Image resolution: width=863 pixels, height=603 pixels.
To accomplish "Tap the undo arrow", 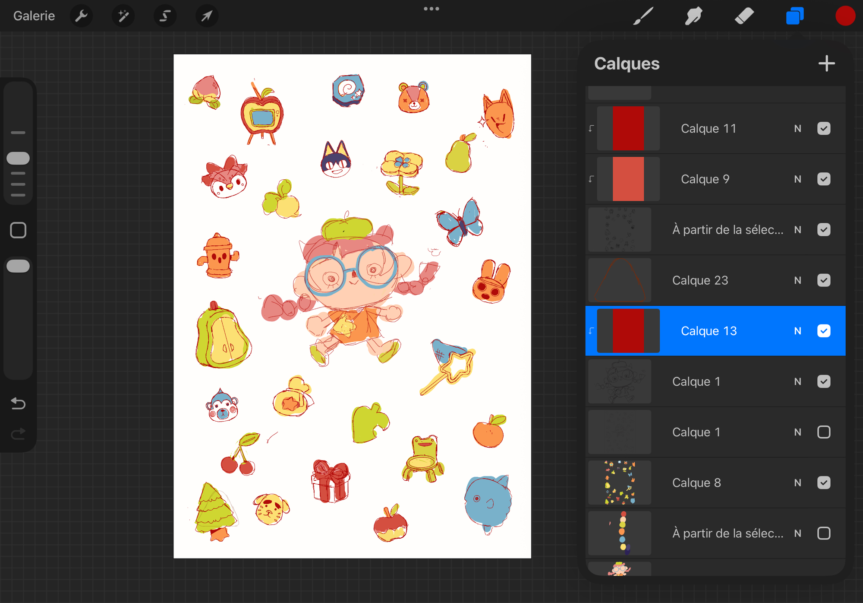I will pos(18,403).
